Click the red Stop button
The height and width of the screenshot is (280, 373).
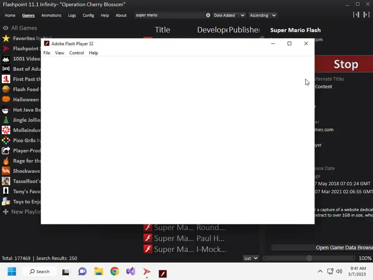[x=344, y=64]
